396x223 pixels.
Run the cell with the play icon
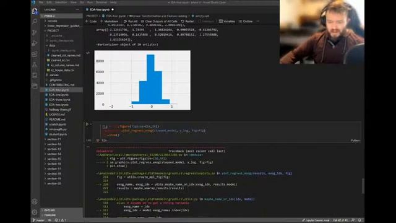coord(87,124)
